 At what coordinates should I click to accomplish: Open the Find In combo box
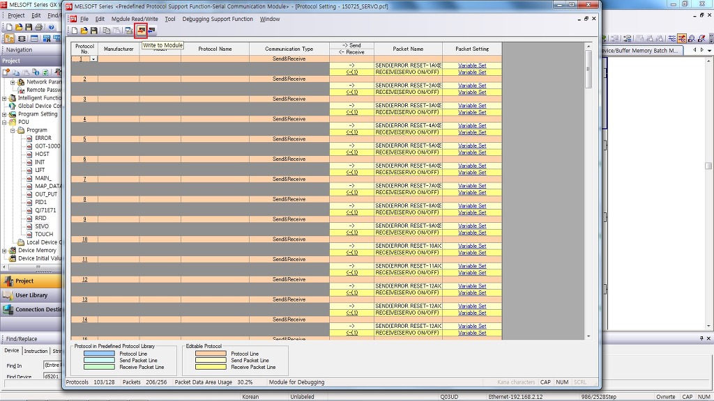pyautogui.click(x=52, y=365)
